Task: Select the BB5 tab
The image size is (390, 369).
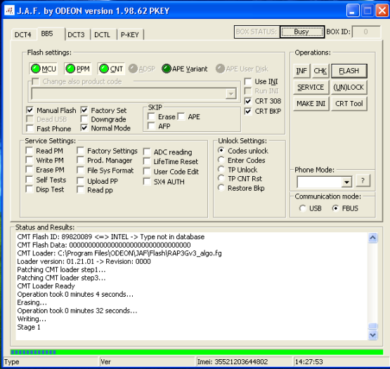Action: (x=51, y=34)
